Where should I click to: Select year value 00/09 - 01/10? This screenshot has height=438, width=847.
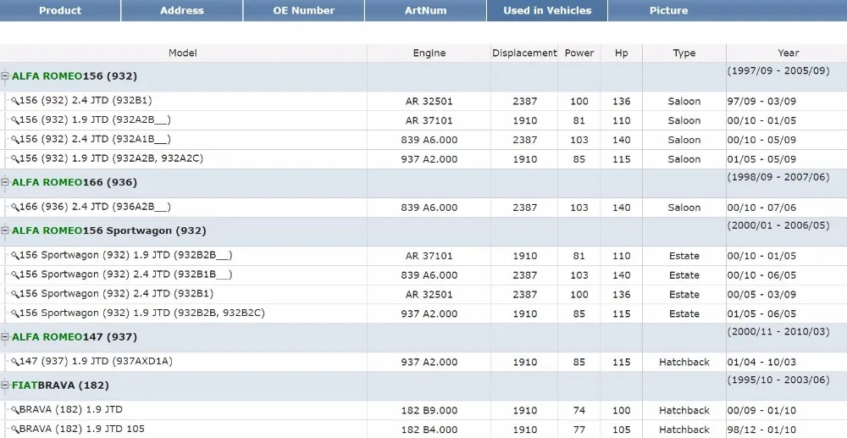point(761,410)
